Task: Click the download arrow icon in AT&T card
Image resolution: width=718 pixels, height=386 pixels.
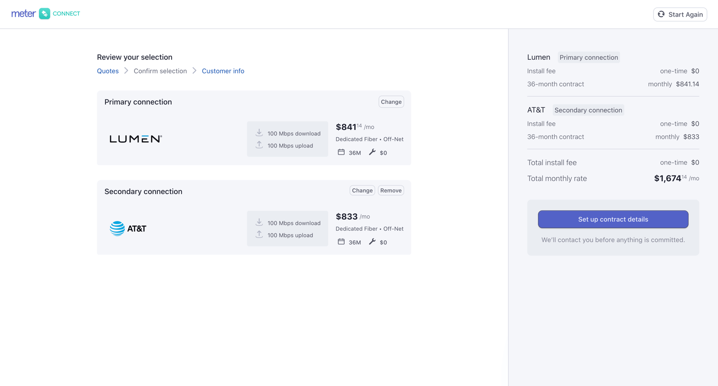Action: click(259, 222)
